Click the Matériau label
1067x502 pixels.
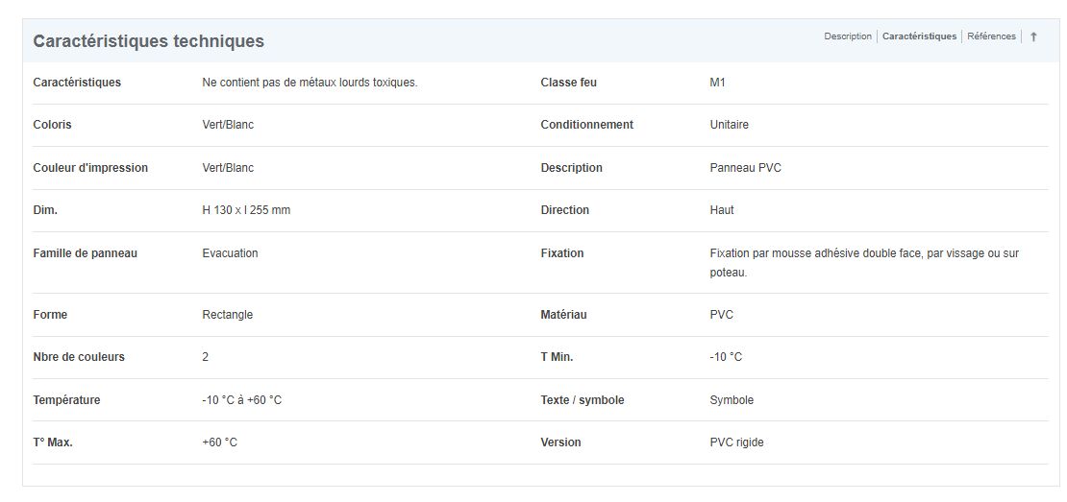(x=563, y=315)
